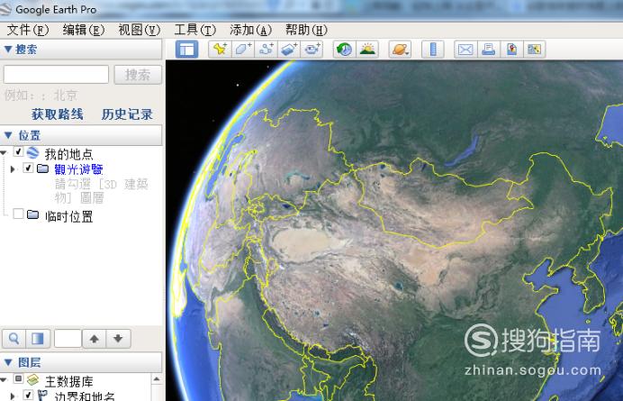Toggle the 主数据库 layer checkbox
This screenshot has height=401, width=623.
pyautogui.click(x=18, y=378)
